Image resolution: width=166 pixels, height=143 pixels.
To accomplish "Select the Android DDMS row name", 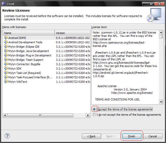I will click(17, 38).
